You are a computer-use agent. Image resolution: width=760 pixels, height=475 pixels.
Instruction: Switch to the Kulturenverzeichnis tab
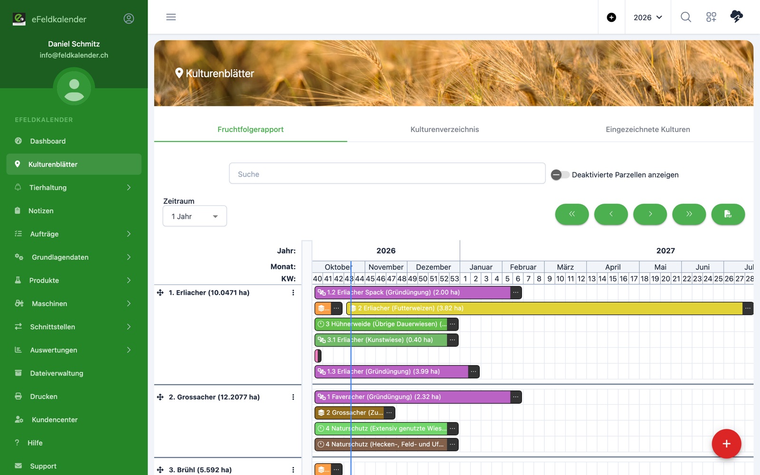[x=445, y=129]
